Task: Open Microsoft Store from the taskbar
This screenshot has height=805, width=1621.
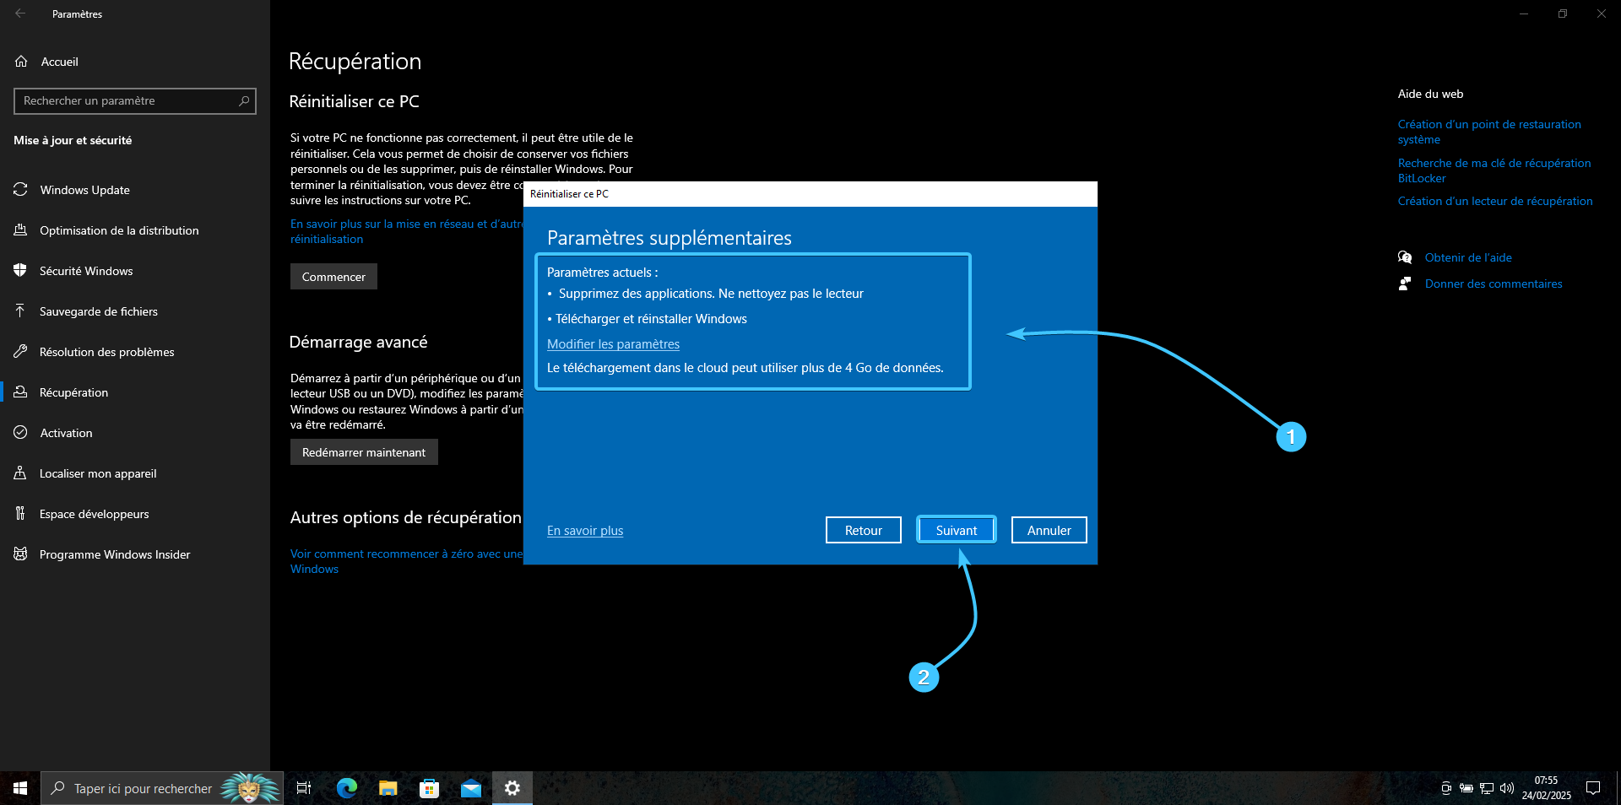Action: [x=430, y=788]
